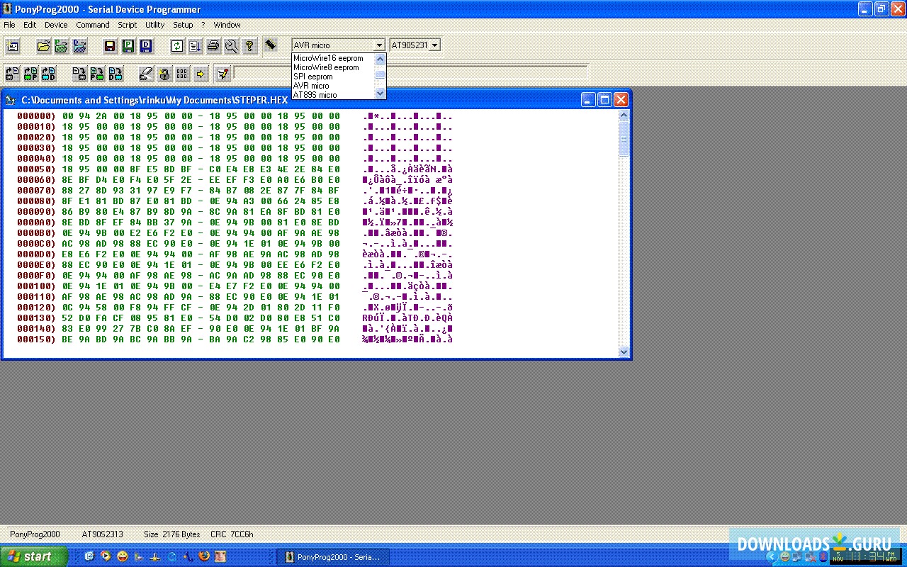Click the device list scroll-down arrow
907x567 pixels.
(x=380, y=94)
